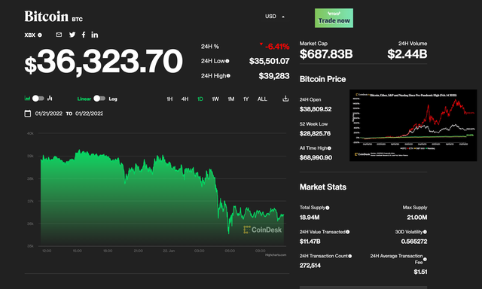This screenshot has height=289, width=482.
Task: Open the calendar date picker icon
Action: tap(28, 114)
